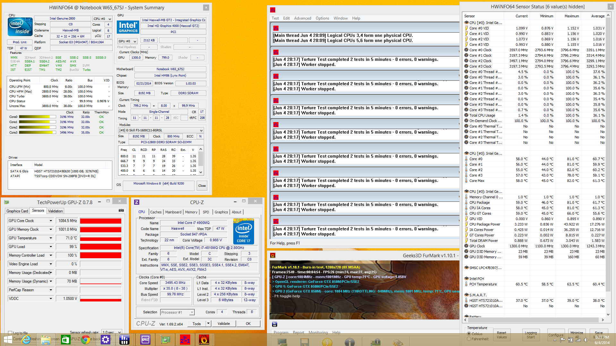The height and width of the screenshot is (346, 616).
Task: Click the Configure button in Sensor Status
Action: click(x=556, y=335)
